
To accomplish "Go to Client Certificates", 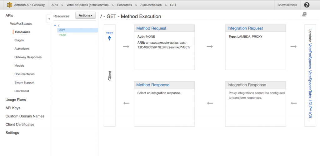I will (20, 124).
